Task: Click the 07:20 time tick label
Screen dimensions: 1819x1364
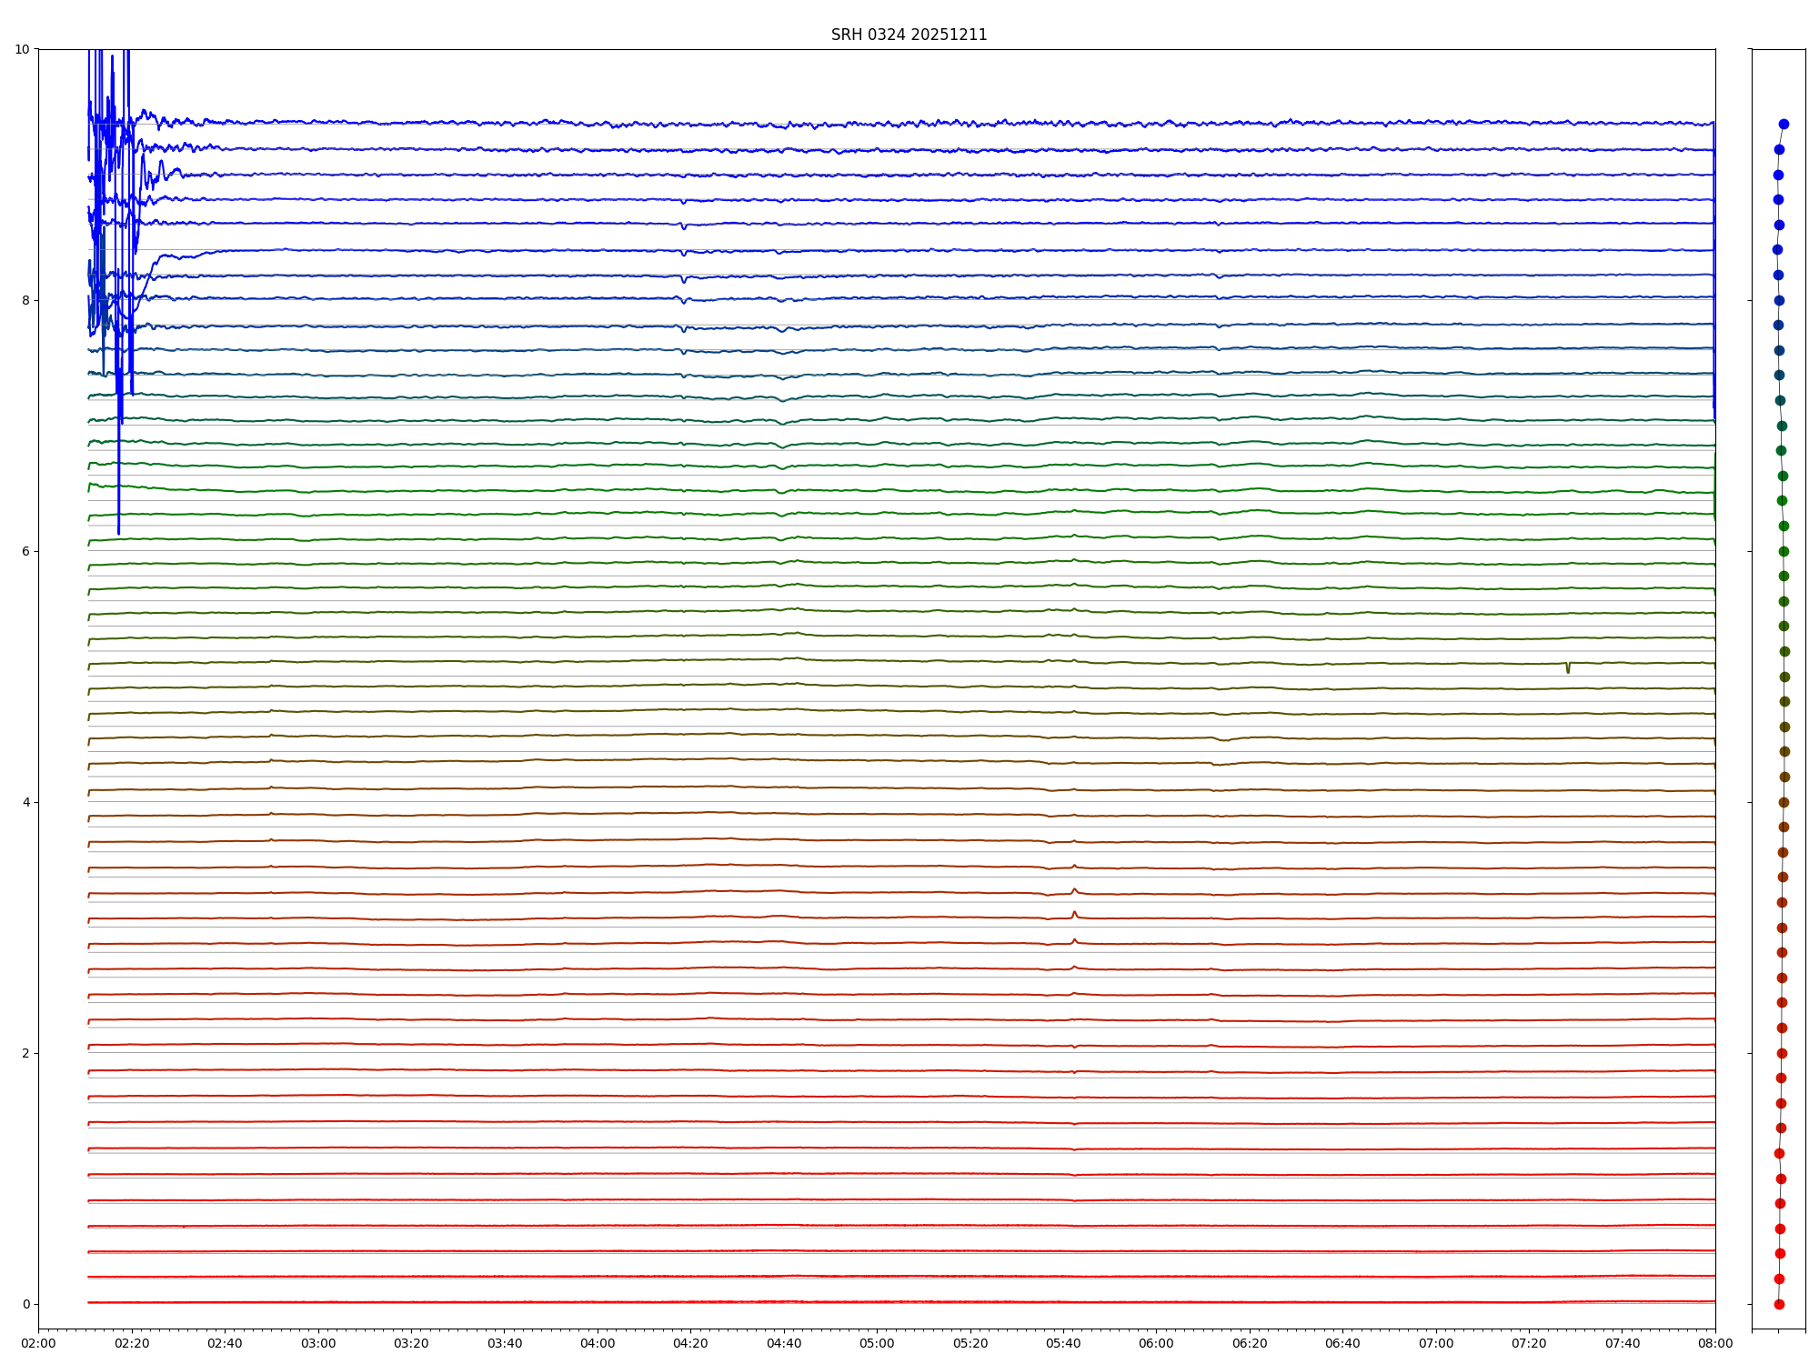Action: [x=1529, y=1343]
